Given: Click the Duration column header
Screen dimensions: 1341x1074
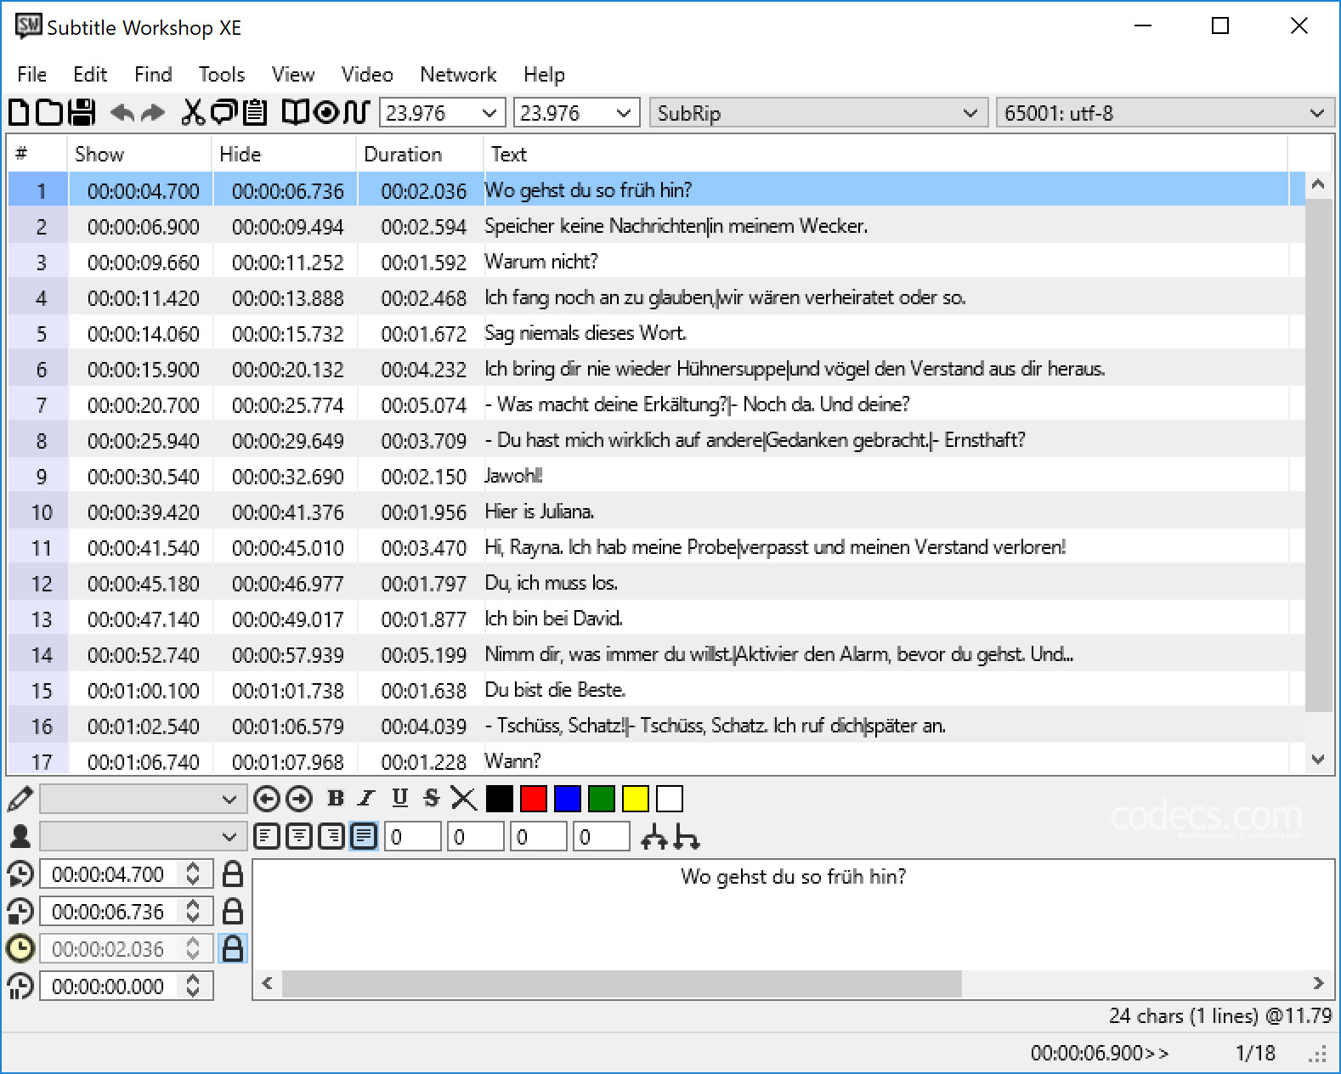Looking at the screenshot, I should pos(420,154).
